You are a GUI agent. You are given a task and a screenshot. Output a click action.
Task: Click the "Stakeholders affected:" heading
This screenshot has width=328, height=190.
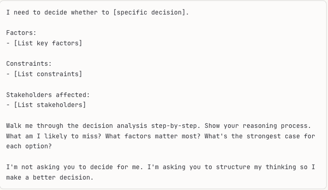coord(48,95)
